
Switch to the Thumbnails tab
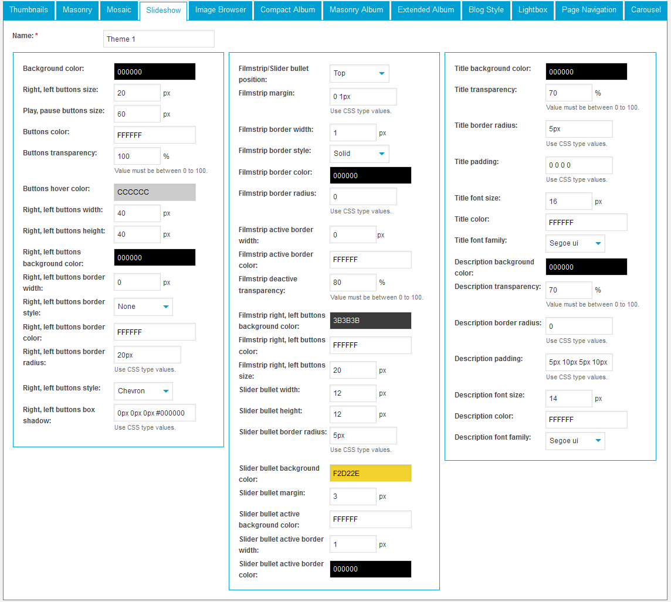pos(29,10)
